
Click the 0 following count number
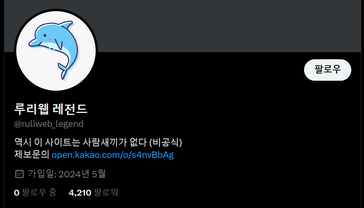pyautogui.click(x=17, y=192)
